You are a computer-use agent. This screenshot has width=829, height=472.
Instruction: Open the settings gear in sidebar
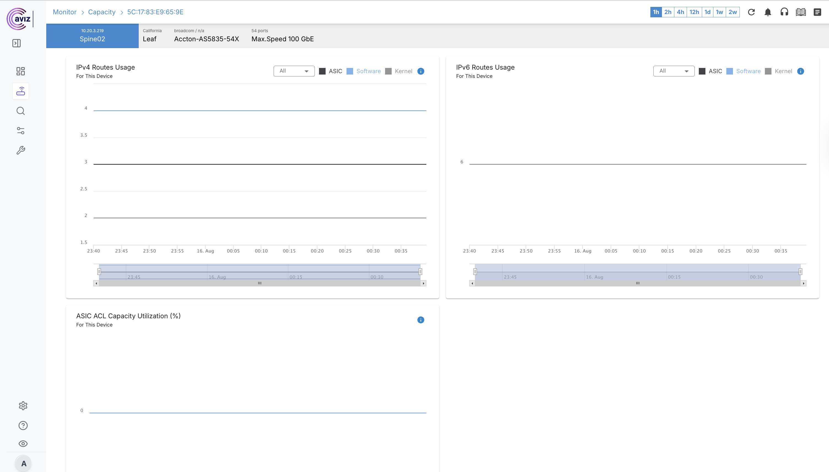[x=23, y=405]
